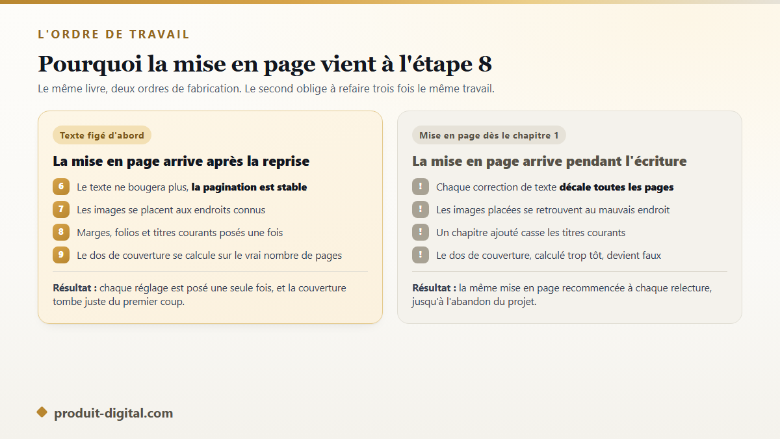The image size is (780, 439).
Task: Click the right card result 'la même mise en page recommencée'
Action: [x=562, y=295]
